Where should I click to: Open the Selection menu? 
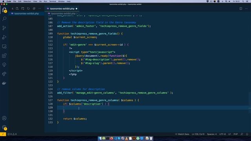point(27,1)
